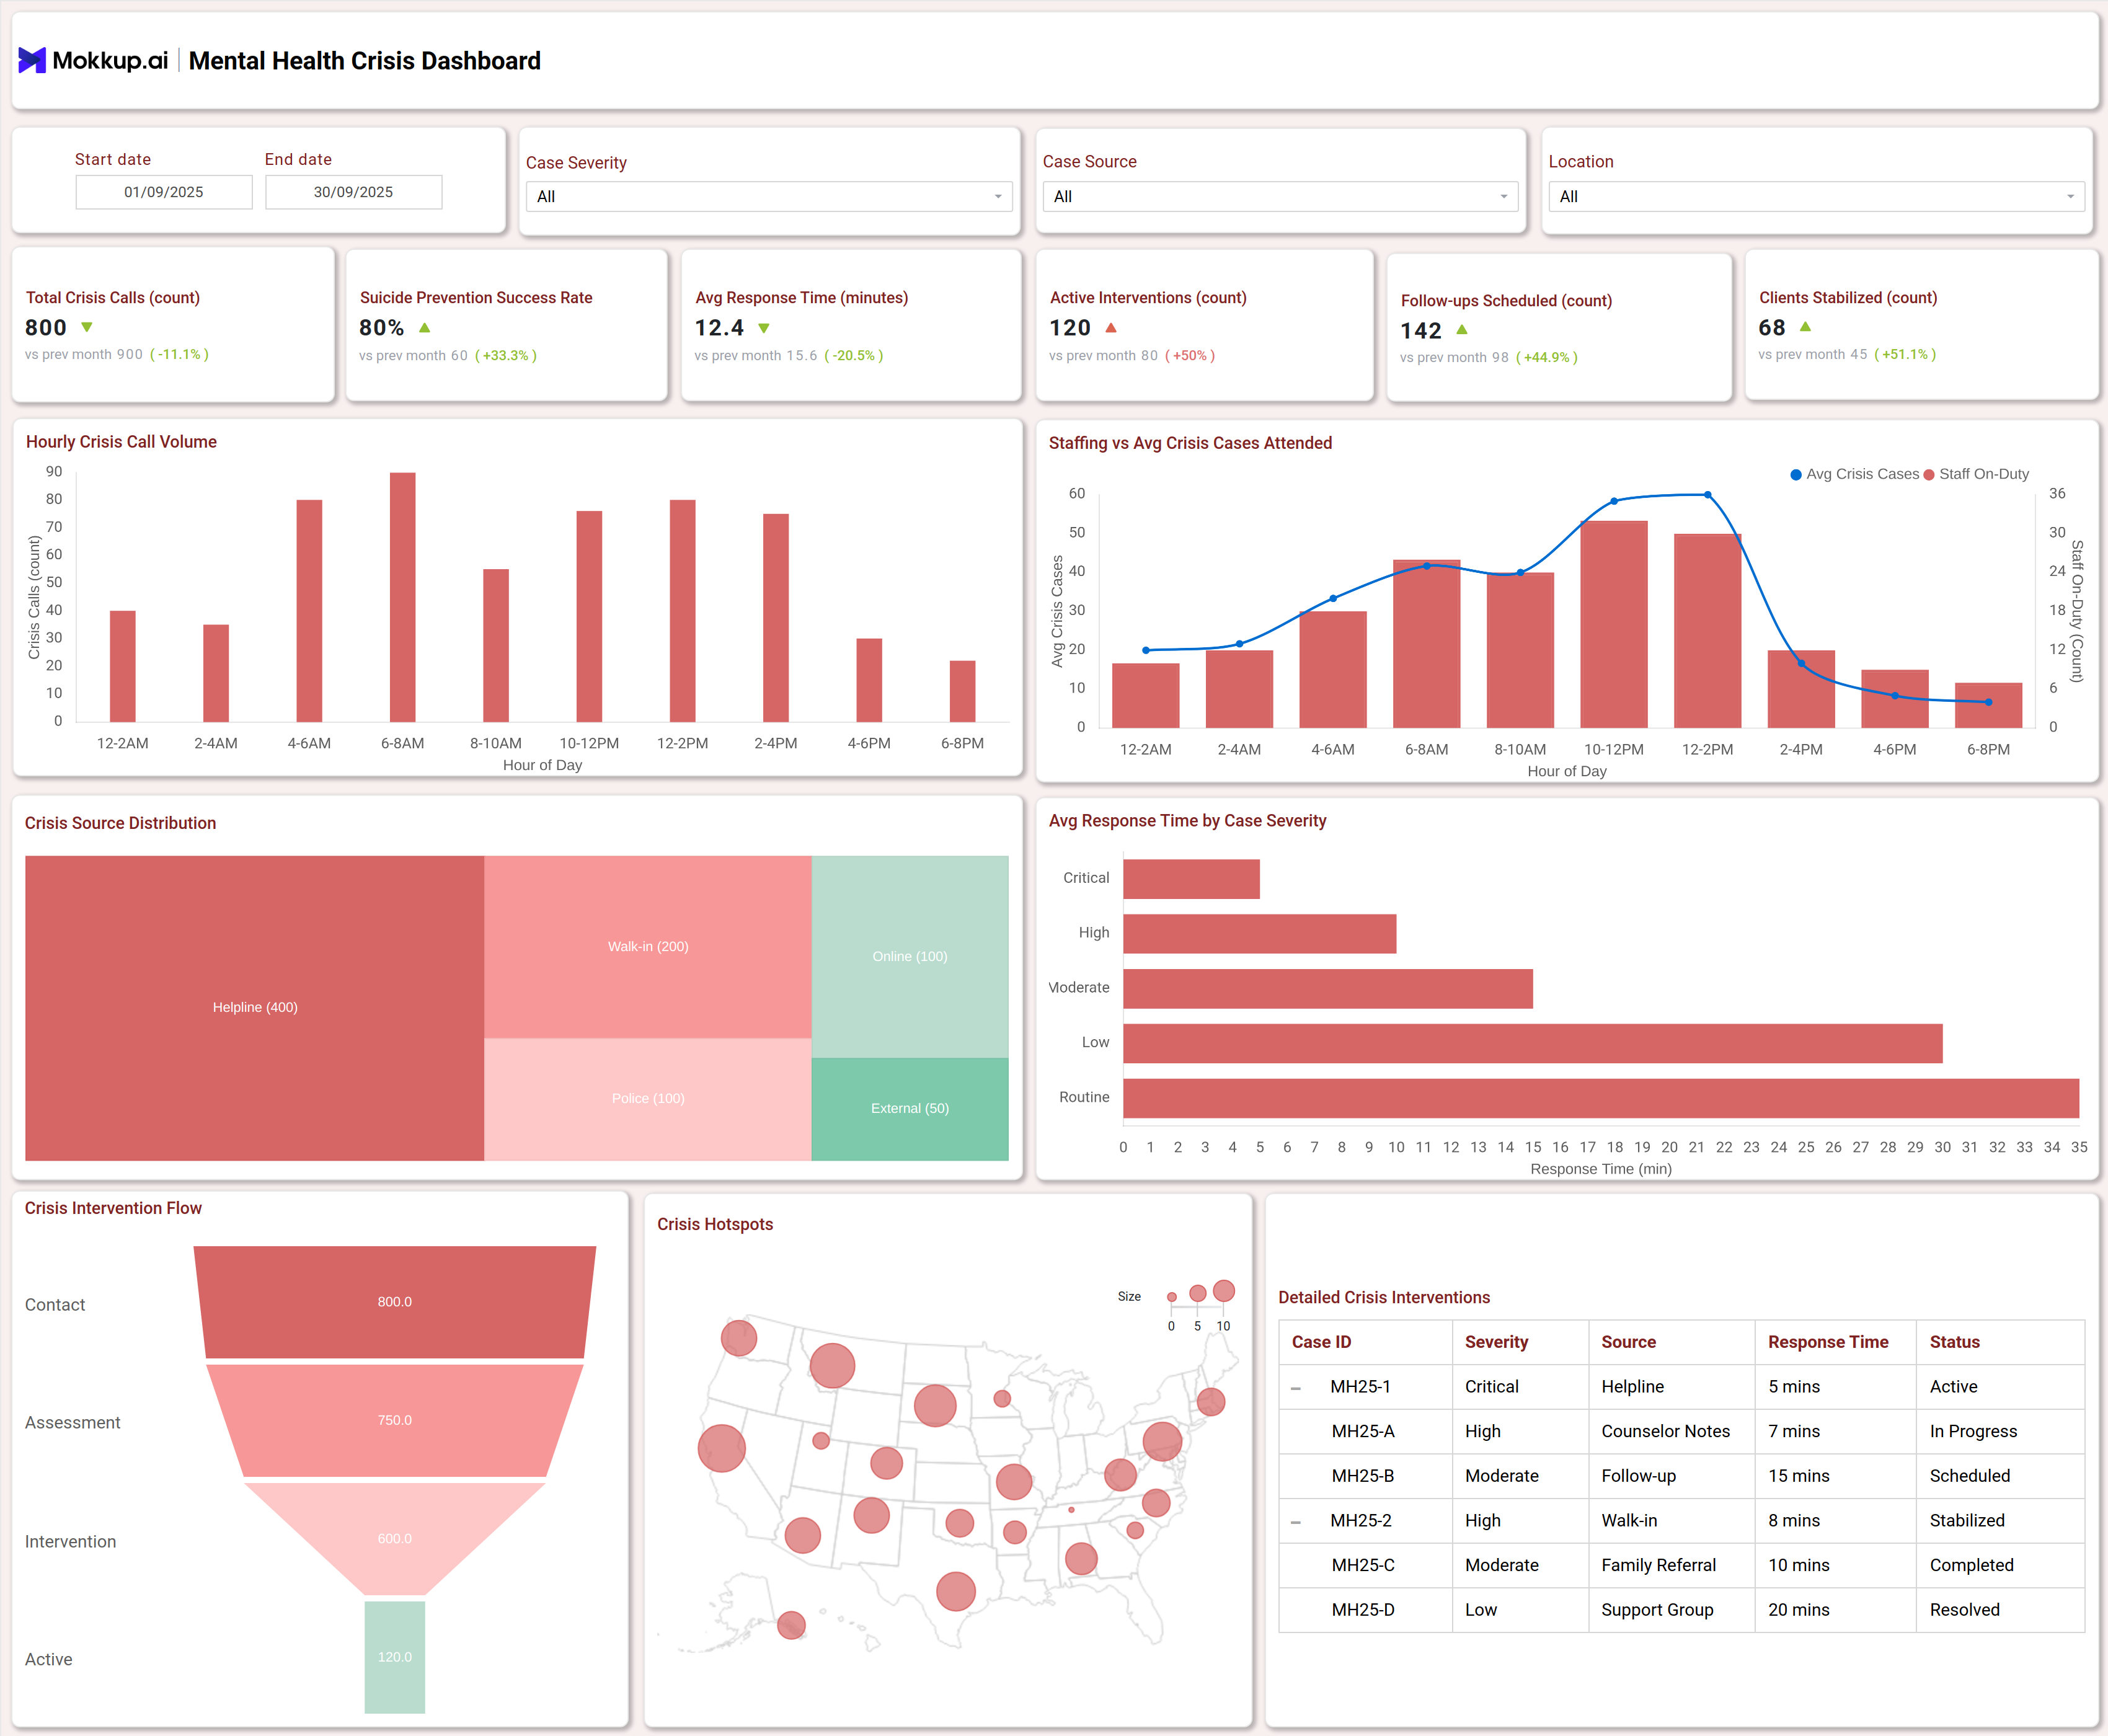Image resolution: width=2108 pixels, height=1736 pixels.
Task: Click the 12-2PM bar in Hourly Call Volume
Action: point(683,611)
